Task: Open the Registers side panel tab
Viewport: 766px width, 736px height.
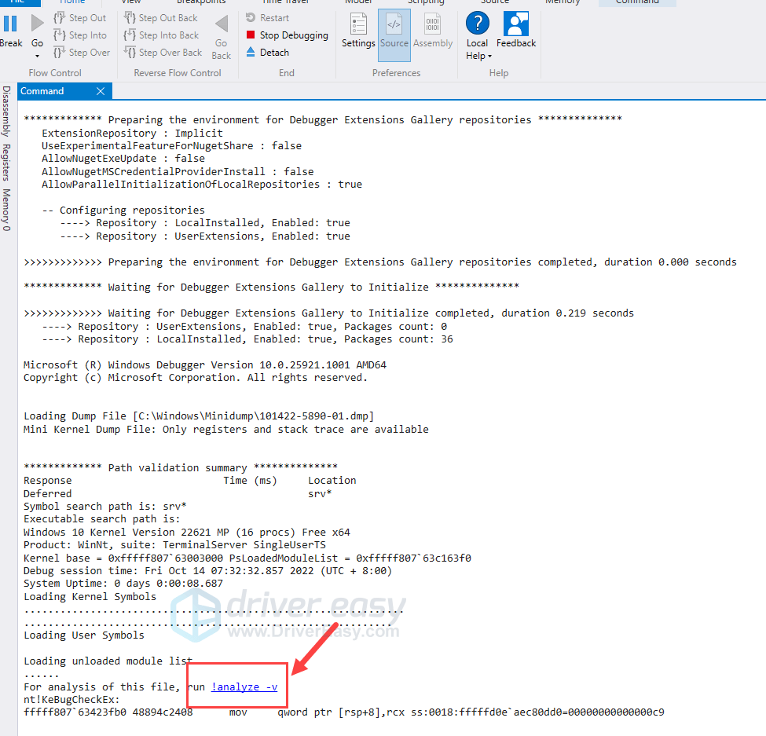Action: pos(6,163)
